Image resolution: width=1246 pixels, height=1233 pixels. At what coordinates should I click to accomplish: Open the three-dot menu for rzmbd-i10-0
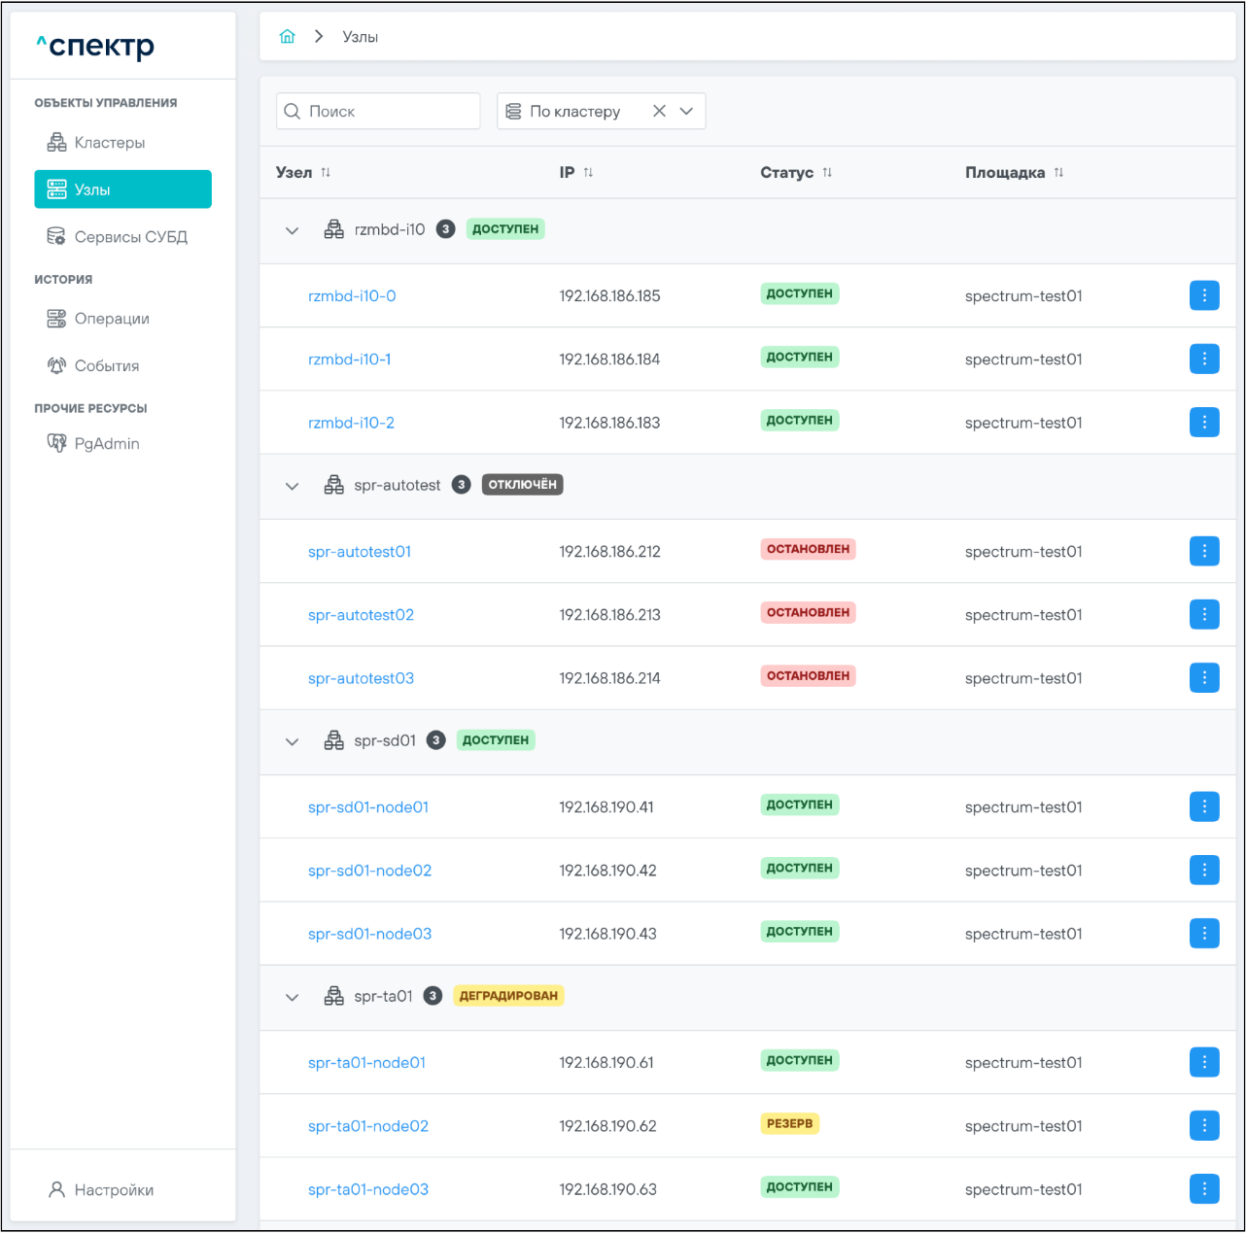pyautogui.click(x=1204, y=296)
